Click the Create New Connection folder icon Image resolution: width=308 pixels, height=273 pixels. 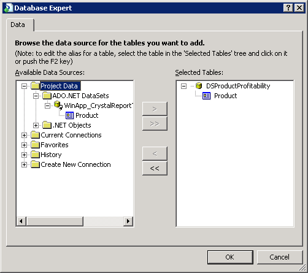[x=35, y=164]
